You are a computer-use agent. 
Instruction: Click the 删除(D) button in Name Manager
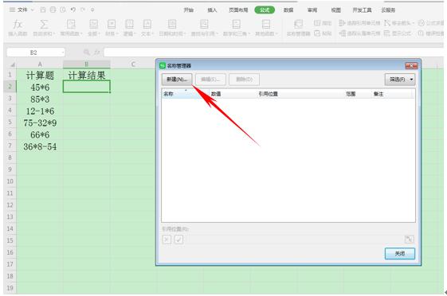[x=245, y=80]
